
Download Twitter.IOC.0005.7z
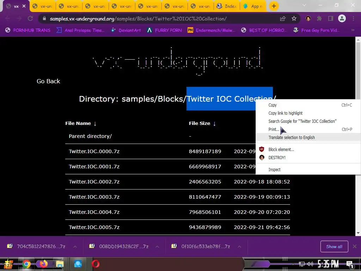coord(94,228)
